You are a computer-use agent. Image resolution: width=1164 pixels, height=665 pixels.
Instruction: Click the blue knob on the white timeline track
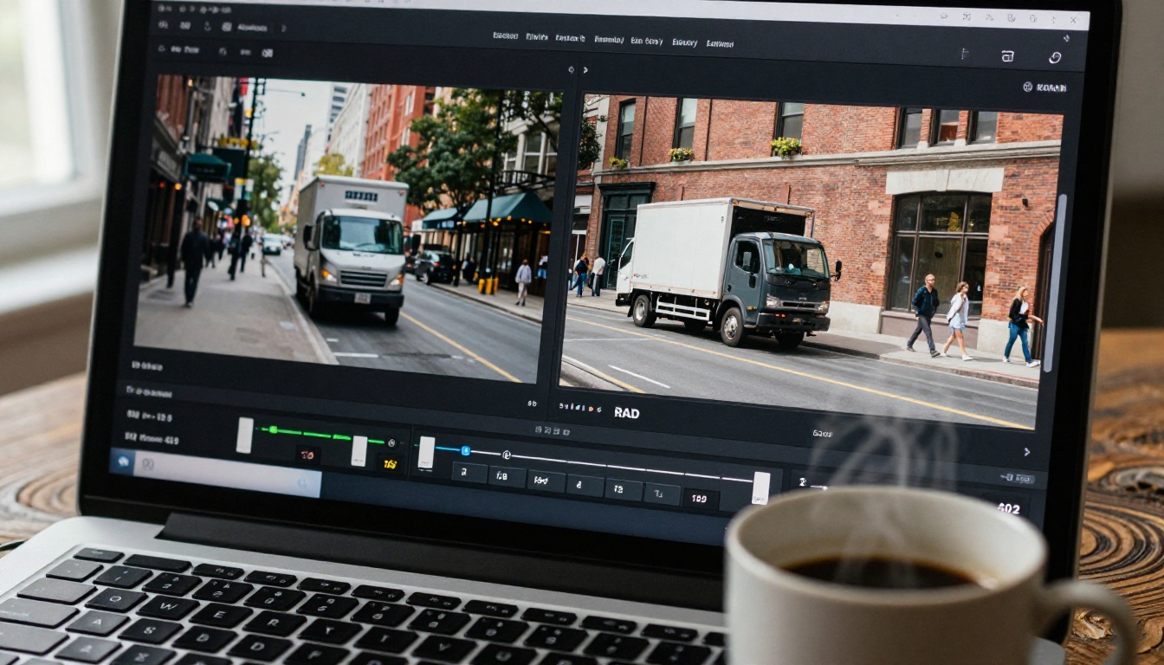point(465,450)
